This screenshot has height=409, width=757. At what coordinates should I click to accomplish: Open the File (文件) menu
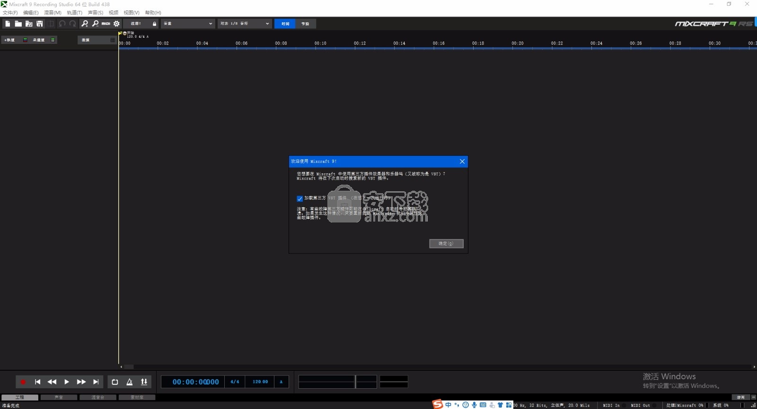(10, 13)
